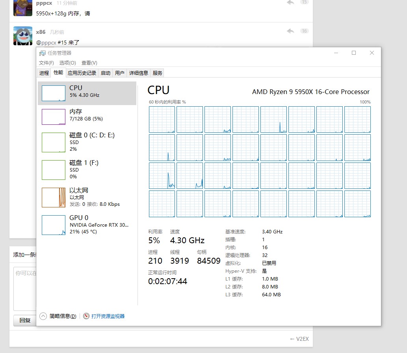Select the 内存 memory item in sidebar
This screenshot has width=407, height=353.
(87, 117)
